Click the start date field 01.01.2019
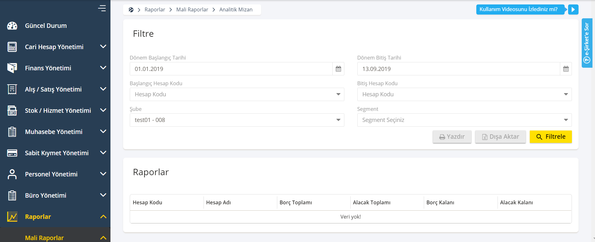 [231, 69]
